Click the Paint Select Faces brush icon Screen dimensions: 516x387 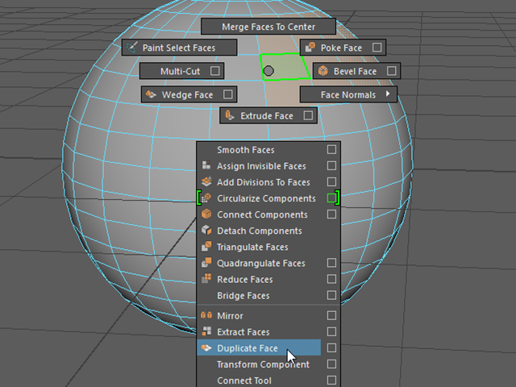pos(132,48)
